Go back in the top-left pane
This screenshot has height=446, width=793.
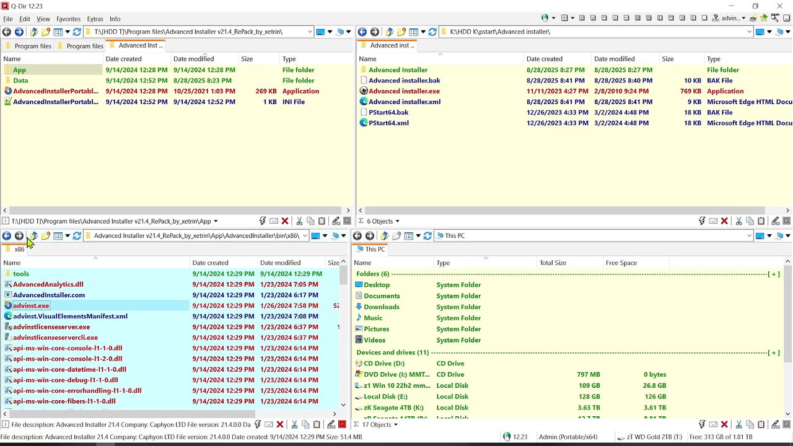pos(7,32)
